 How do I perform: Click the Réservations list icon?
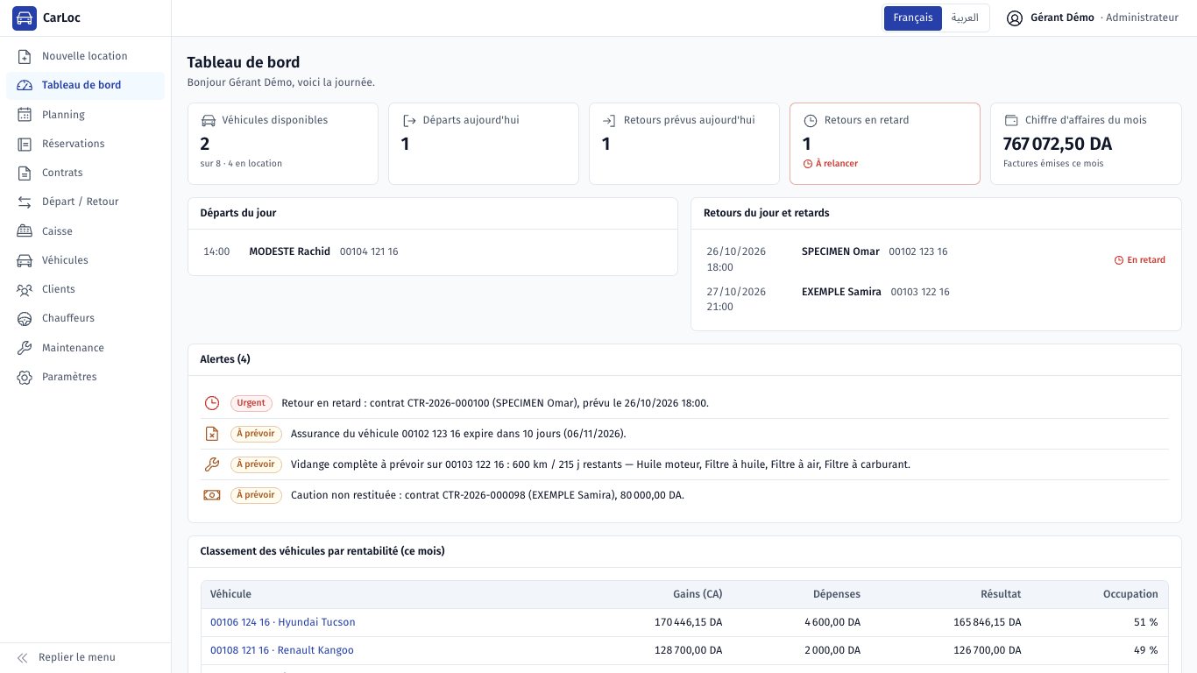[25, 144]
